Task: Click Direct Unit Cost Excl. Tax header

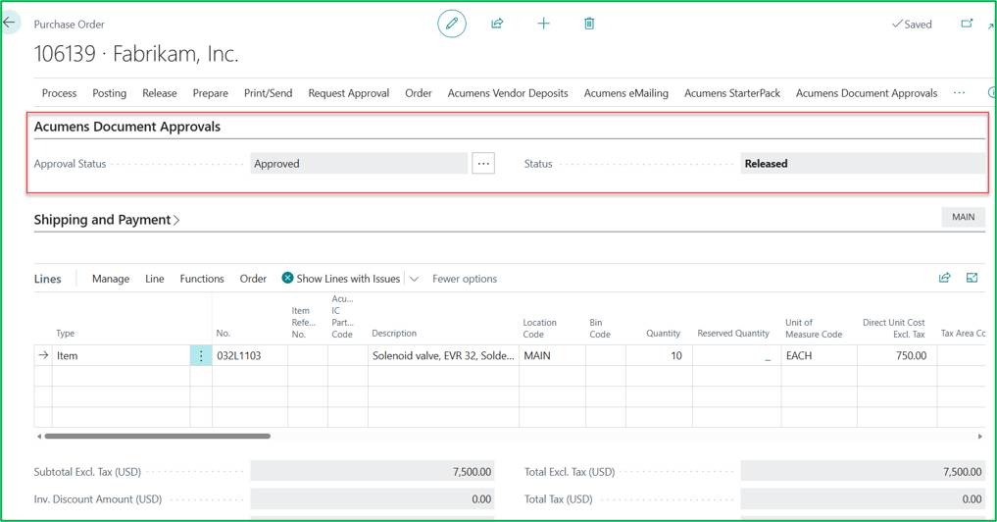Action: point(893,328)
